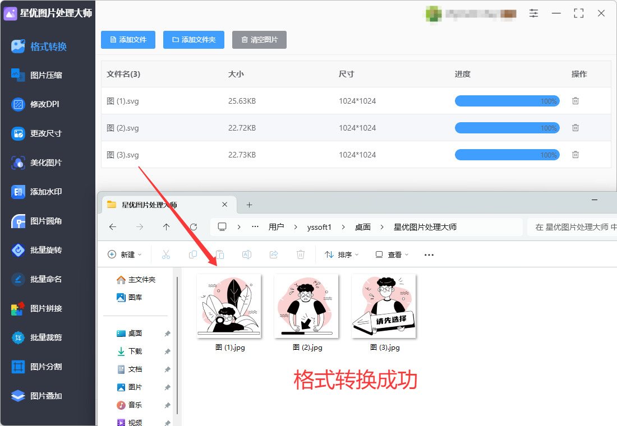617x426 pixels.
Task: Click the 添加文件夹 button
Action: (194, 40)
